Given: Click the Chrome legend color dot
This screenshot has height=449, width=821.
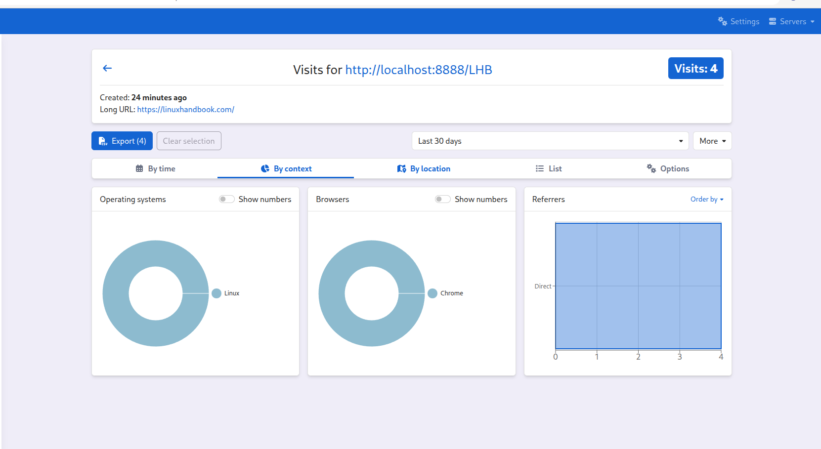Looking at the screenshot, I should click(x=432, y=293).
